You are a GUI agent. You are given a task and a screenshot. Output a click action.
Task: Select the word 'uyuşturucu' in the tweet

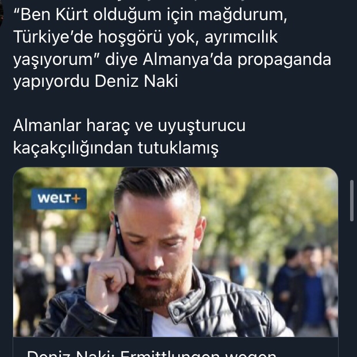pyautogui.click(x=202, y=126)
